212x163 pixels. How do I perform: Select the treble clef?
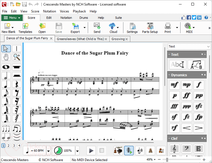click(174, 149)
